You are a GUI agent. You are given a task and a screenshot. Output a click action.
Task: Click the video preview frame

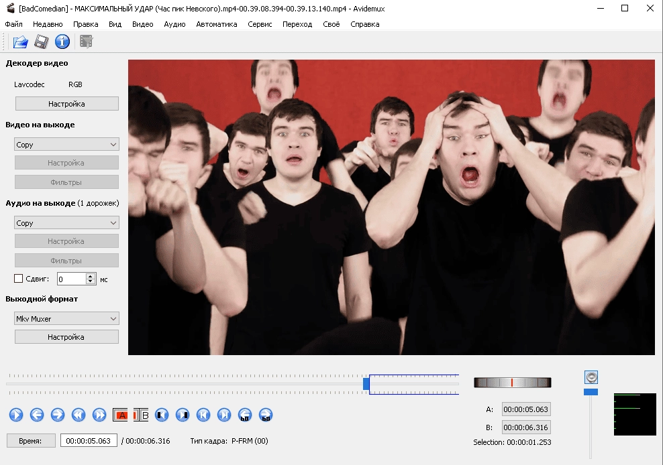click(x=391, y=207)
